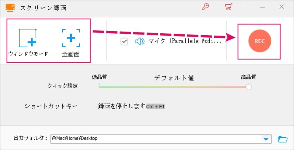Choose the full screen capture icon
The height and width of the screenshot is (150, 294).
point(71,38)
